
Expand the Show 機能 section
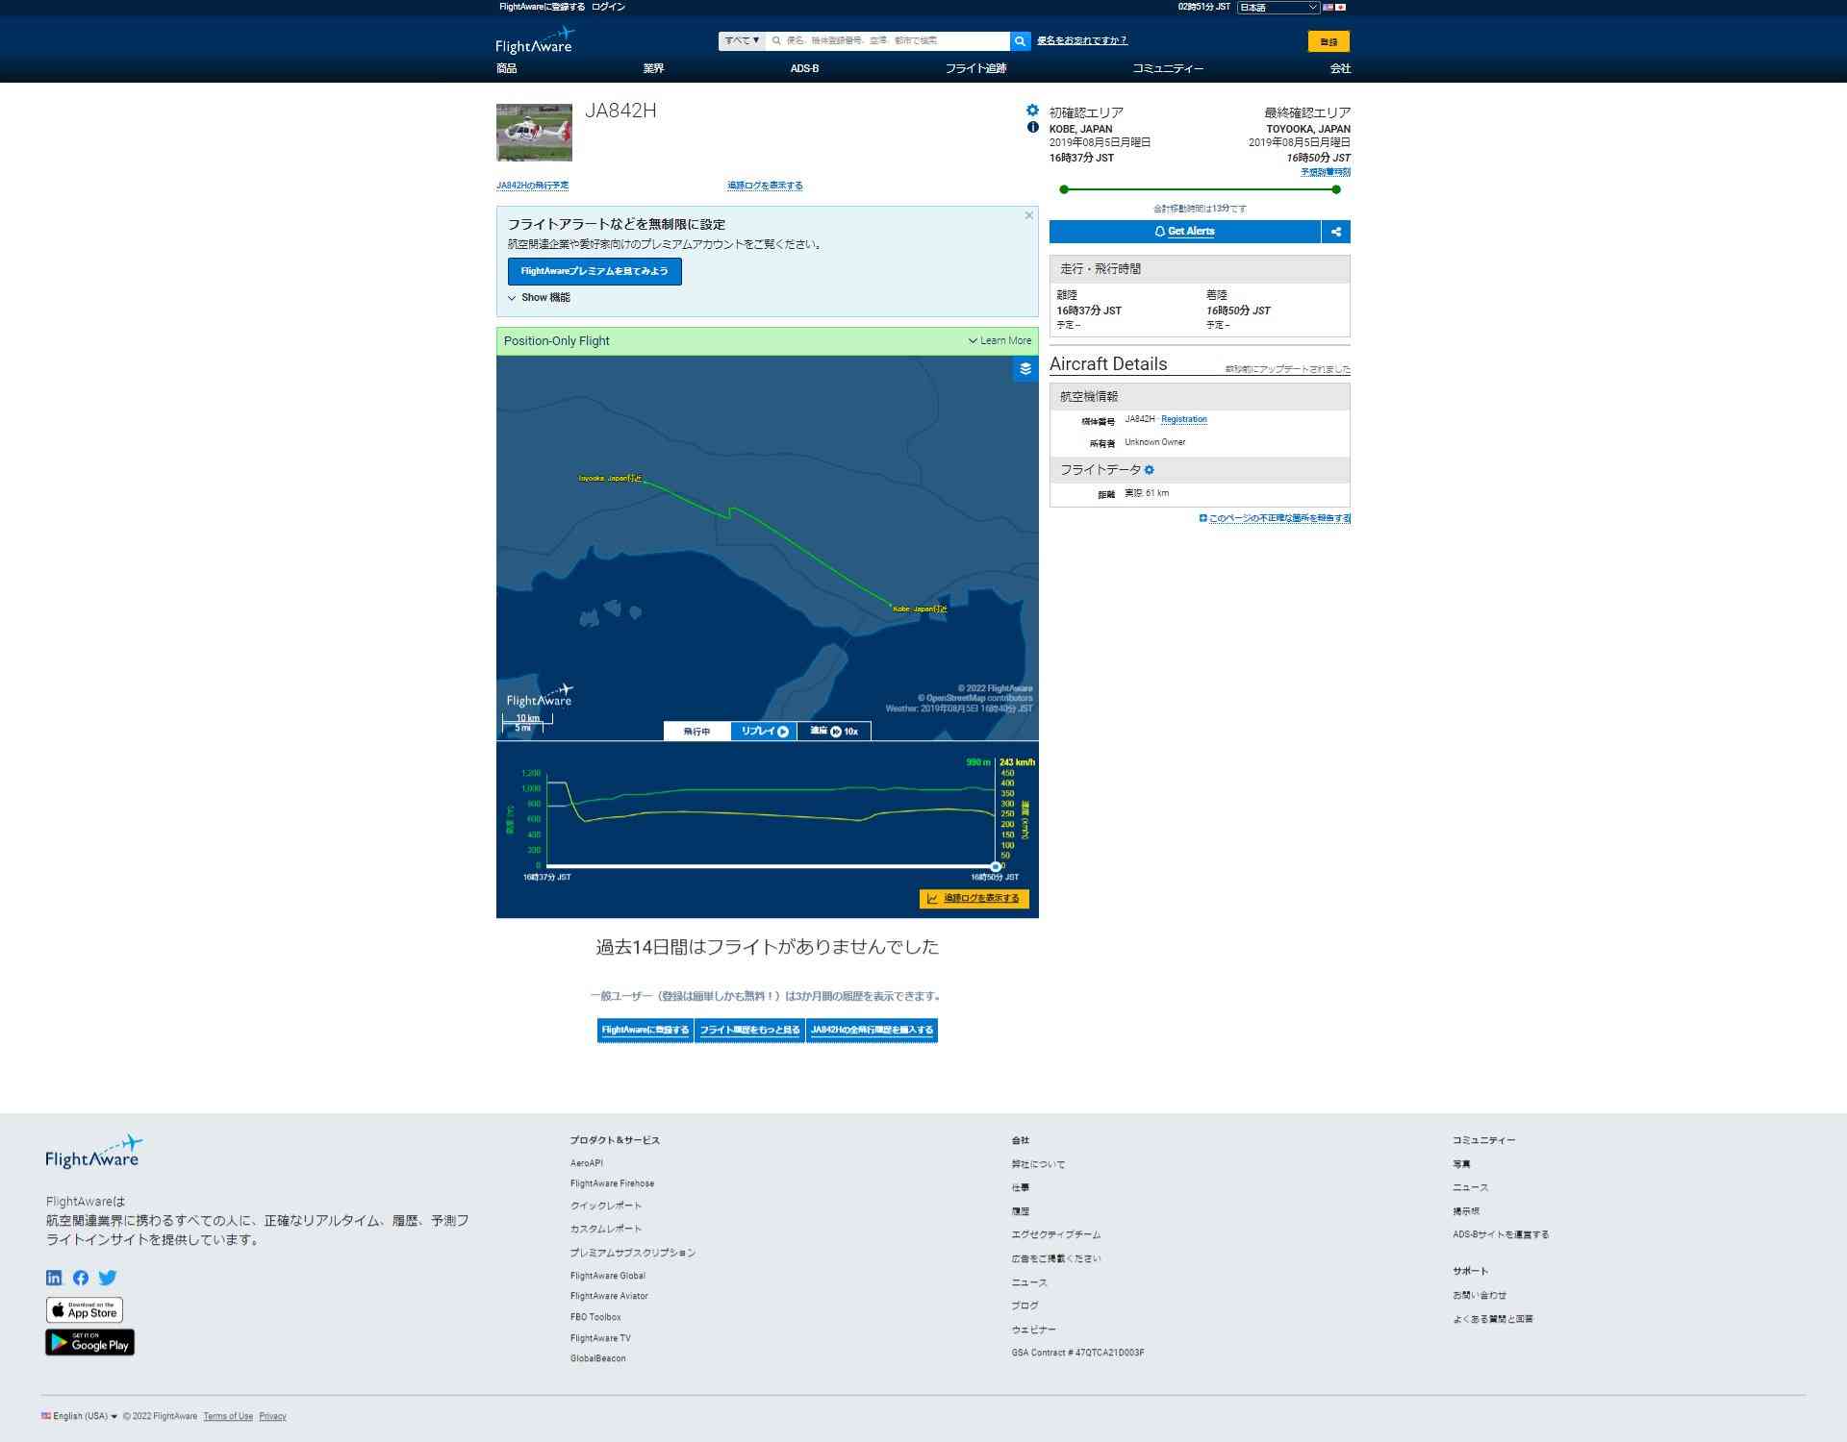(x=539, y=298)
